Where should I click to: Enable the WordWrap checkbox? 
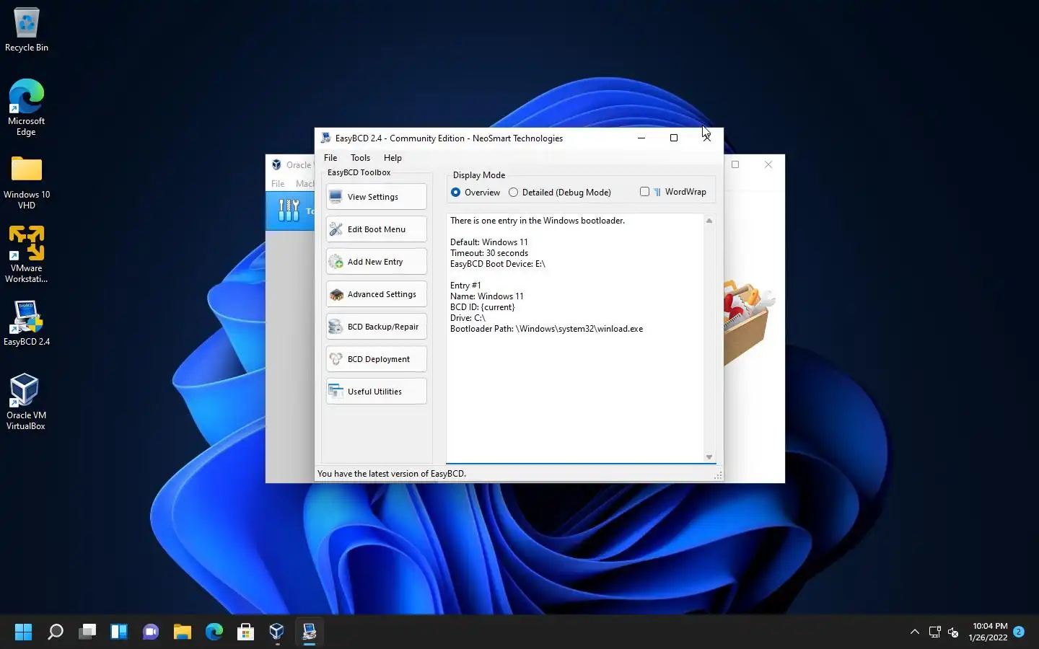click(672, 192)
